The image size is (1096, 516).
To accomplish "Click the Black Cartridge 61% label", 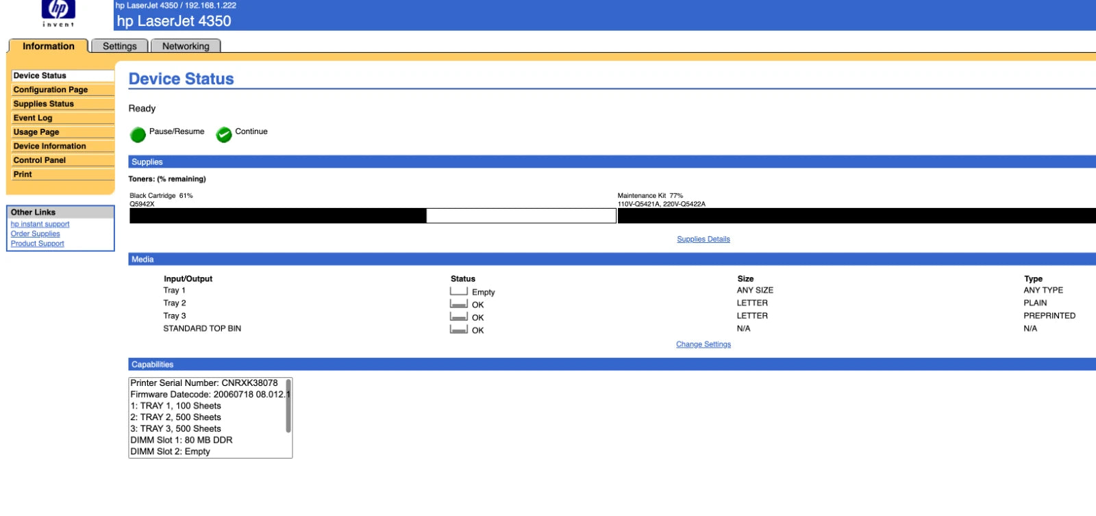I will coord(162,196).
